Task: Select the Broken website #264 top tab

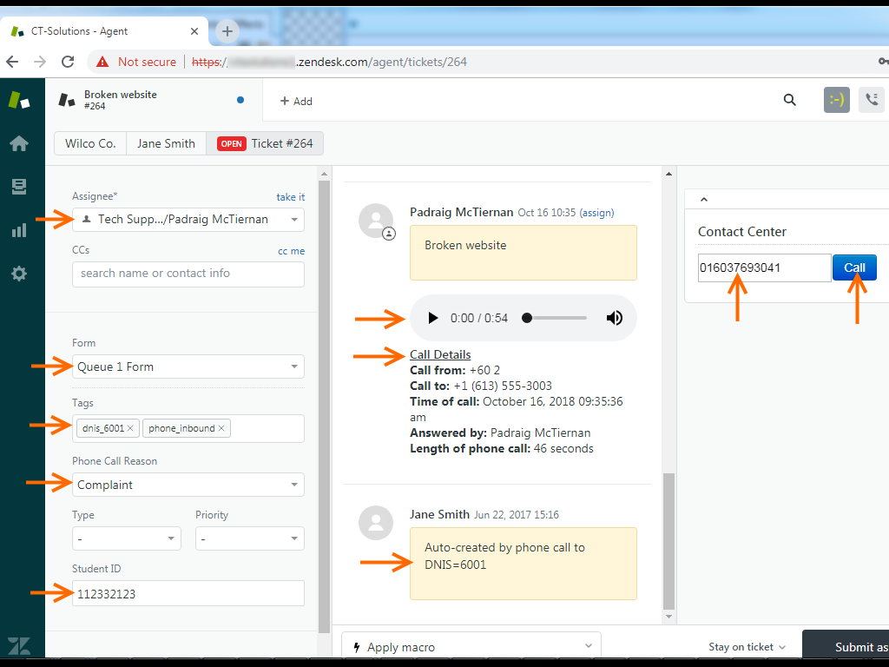Action: [x=153, y=100]
